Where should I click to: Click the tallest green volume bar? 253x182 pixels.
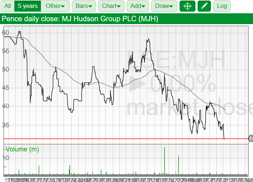pos(165,161)
